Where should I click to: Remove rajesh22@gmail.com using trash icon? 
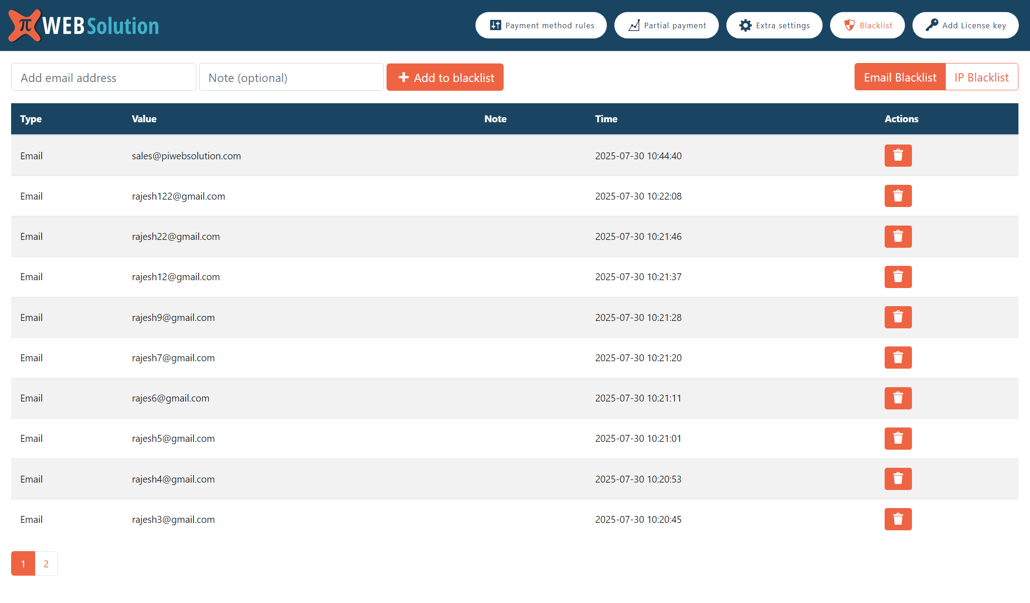click(x=898, y=237)
